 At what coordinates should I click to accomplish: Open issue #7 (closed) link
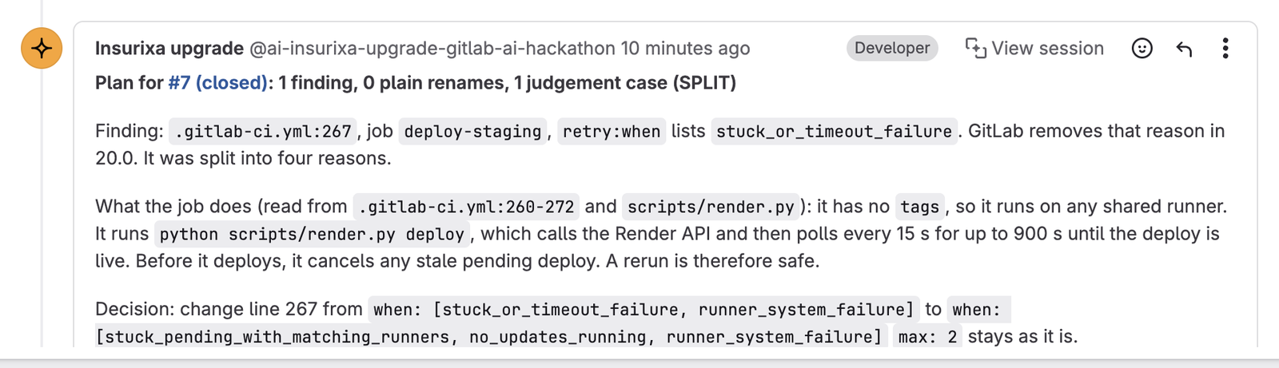[217, 83]
